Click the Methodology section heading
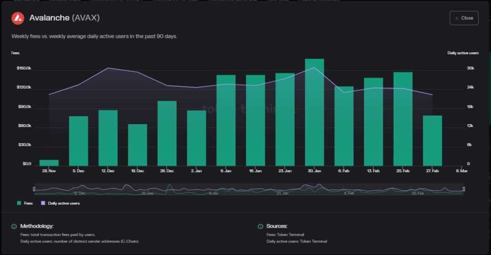 (x=36, y=226)
